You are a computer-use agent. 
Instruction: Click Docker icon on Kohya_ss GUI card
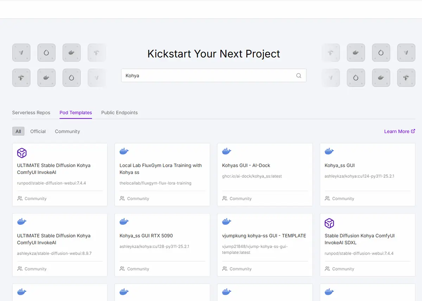pos(329,152)
